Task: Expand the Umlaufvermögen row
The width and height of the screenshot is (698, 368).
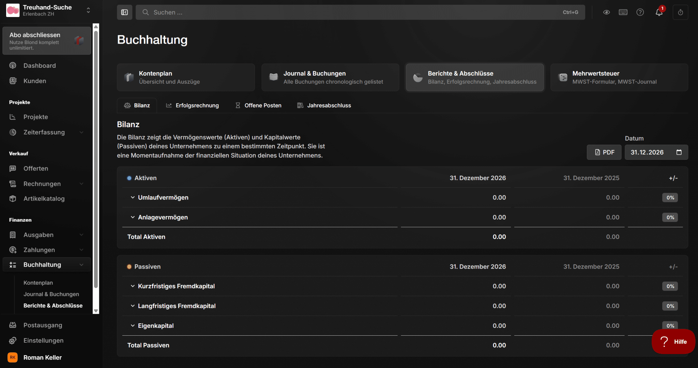Action: pyautogui.click(x=133, y=197)
